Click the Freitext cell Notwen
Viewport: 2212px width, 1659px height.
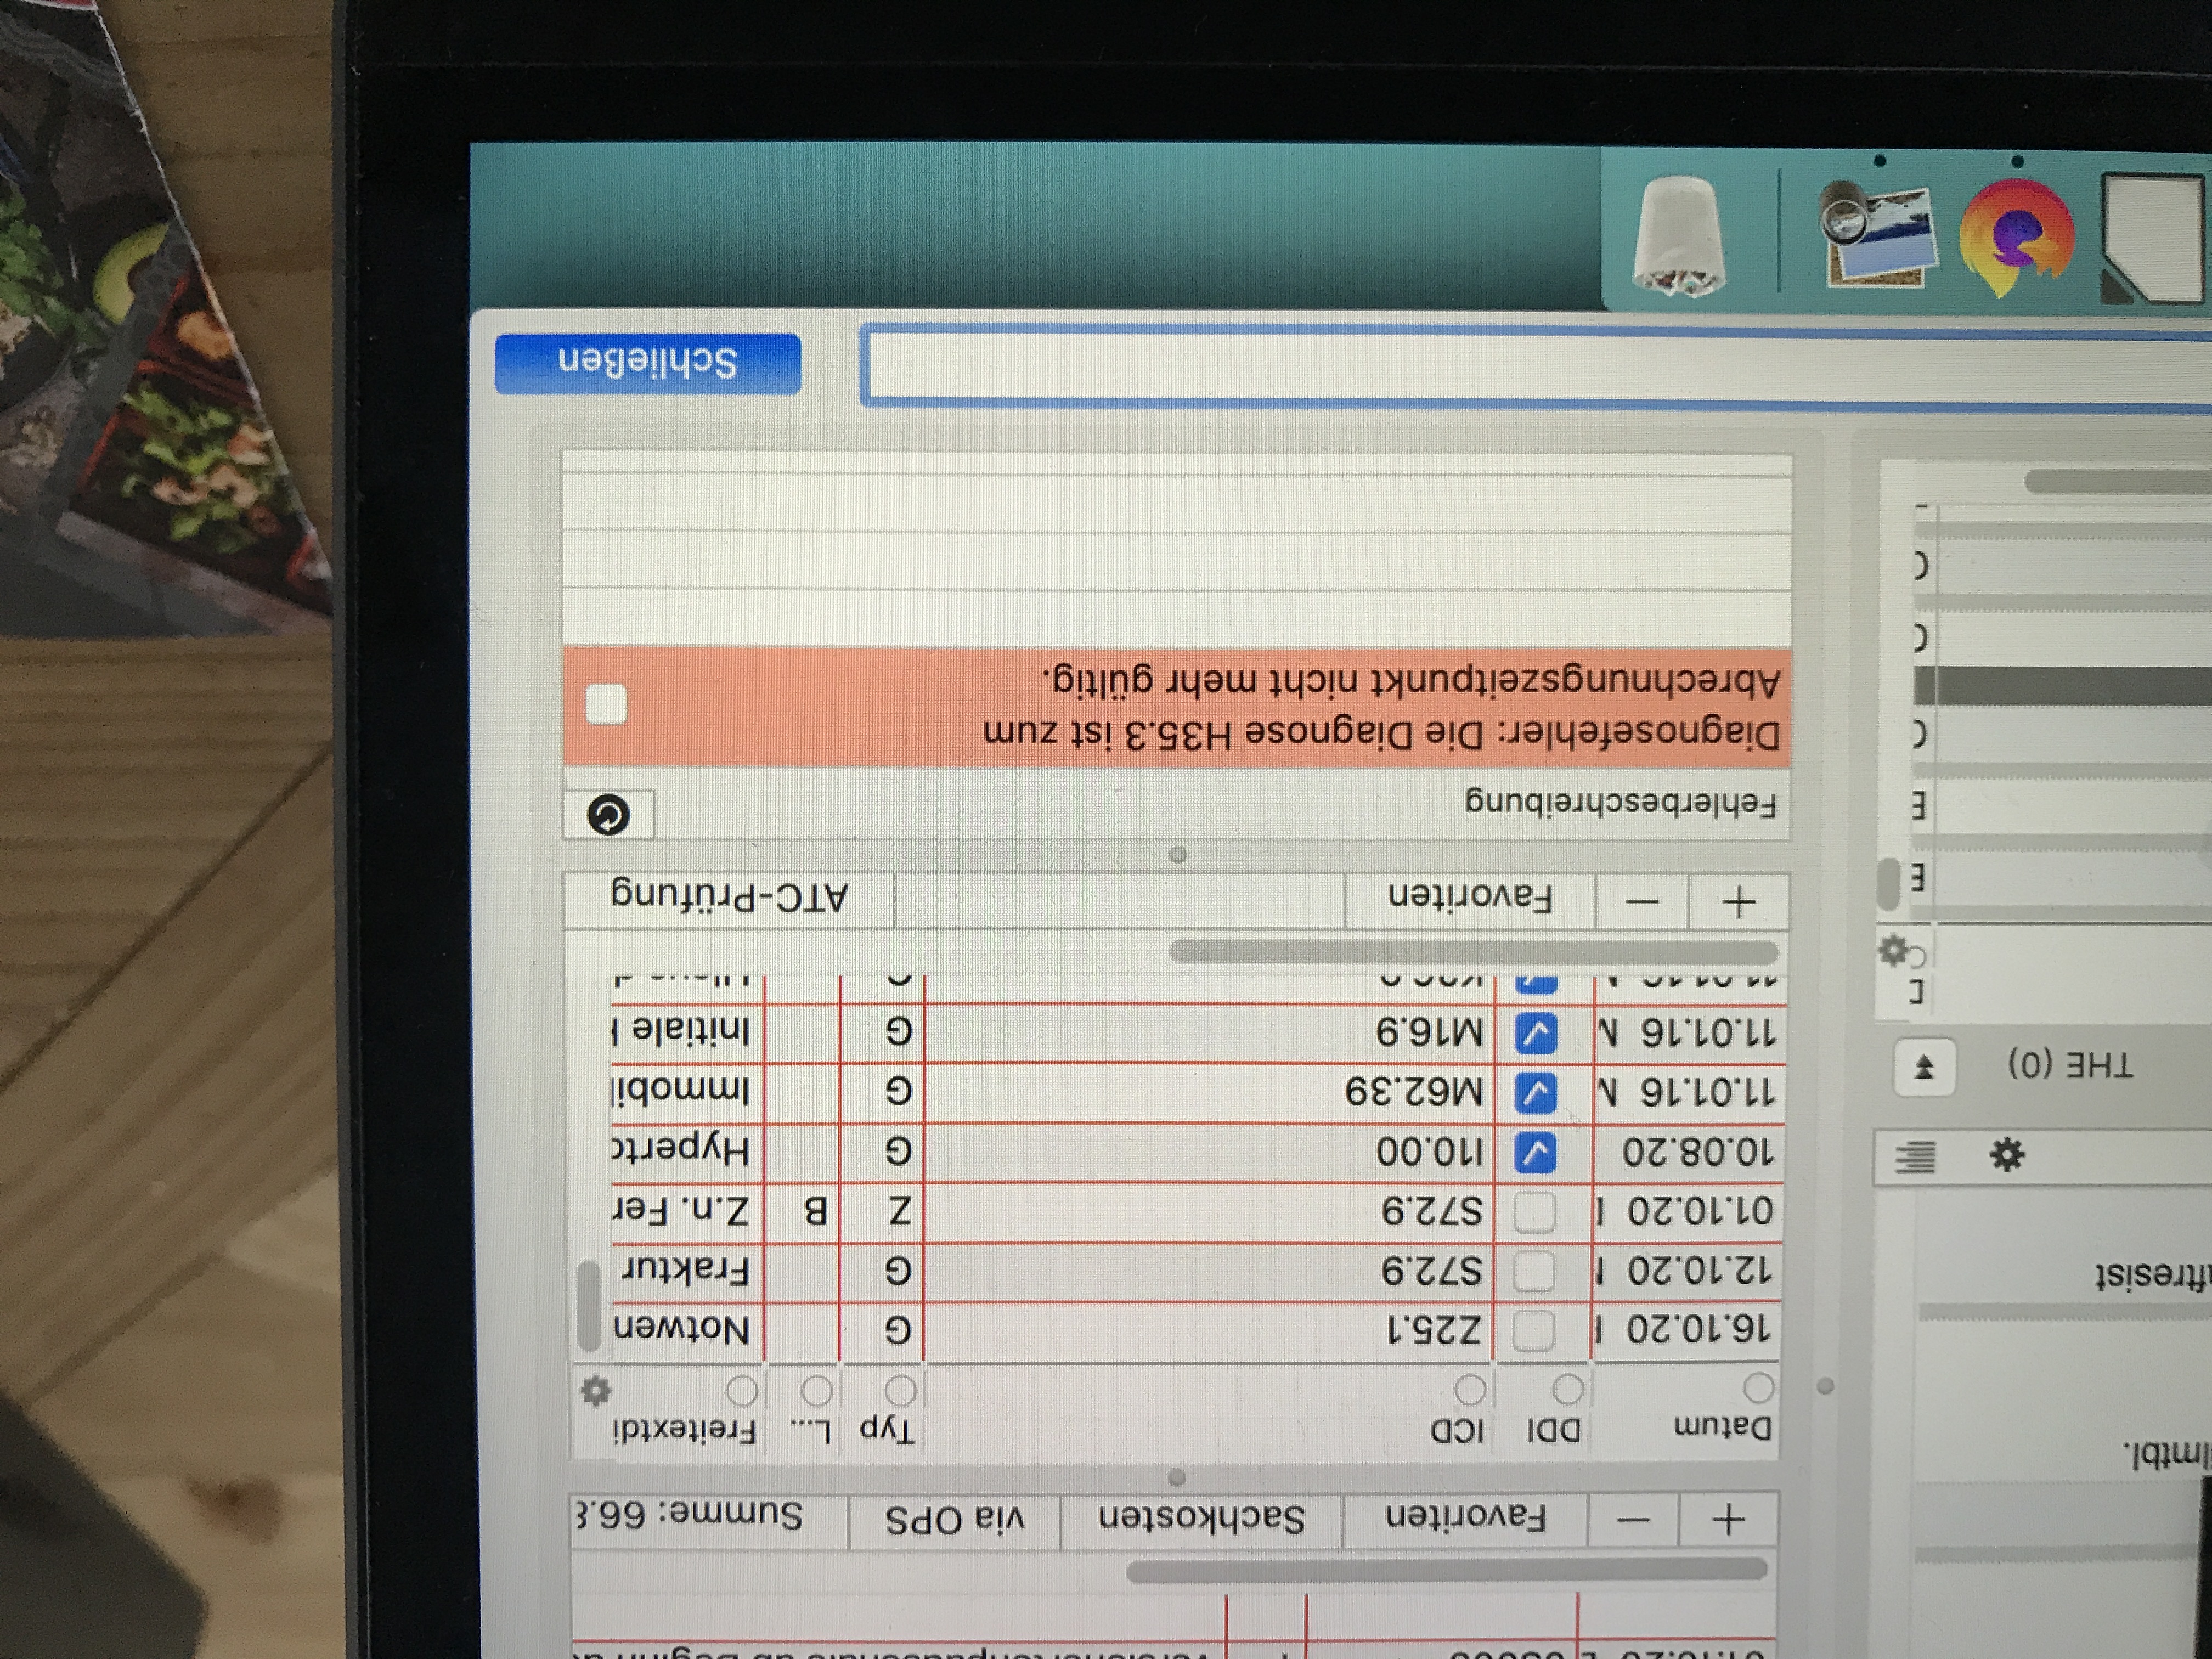tap(681, 1330)
